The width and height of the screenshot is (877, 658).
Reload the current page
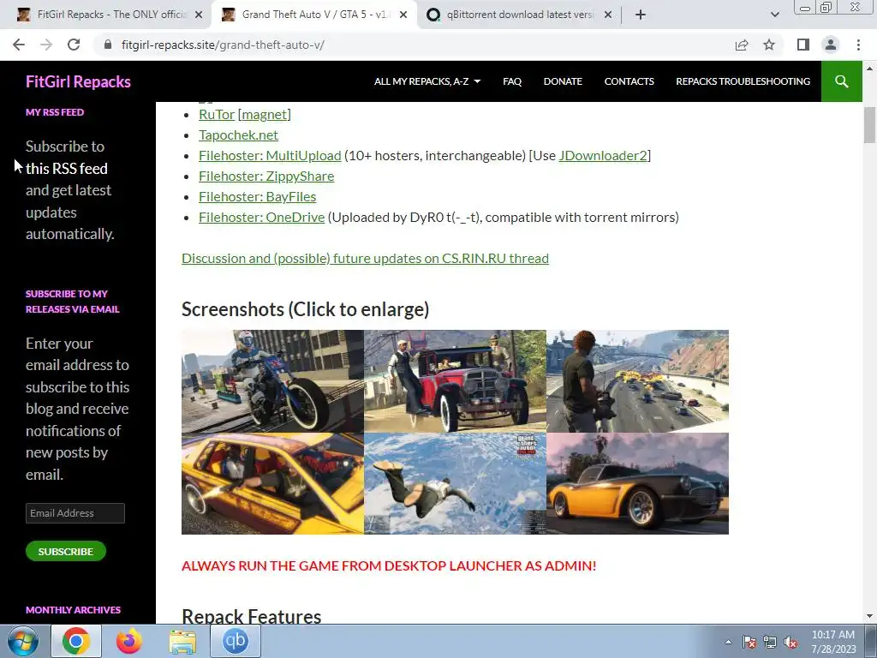point(74,45)
